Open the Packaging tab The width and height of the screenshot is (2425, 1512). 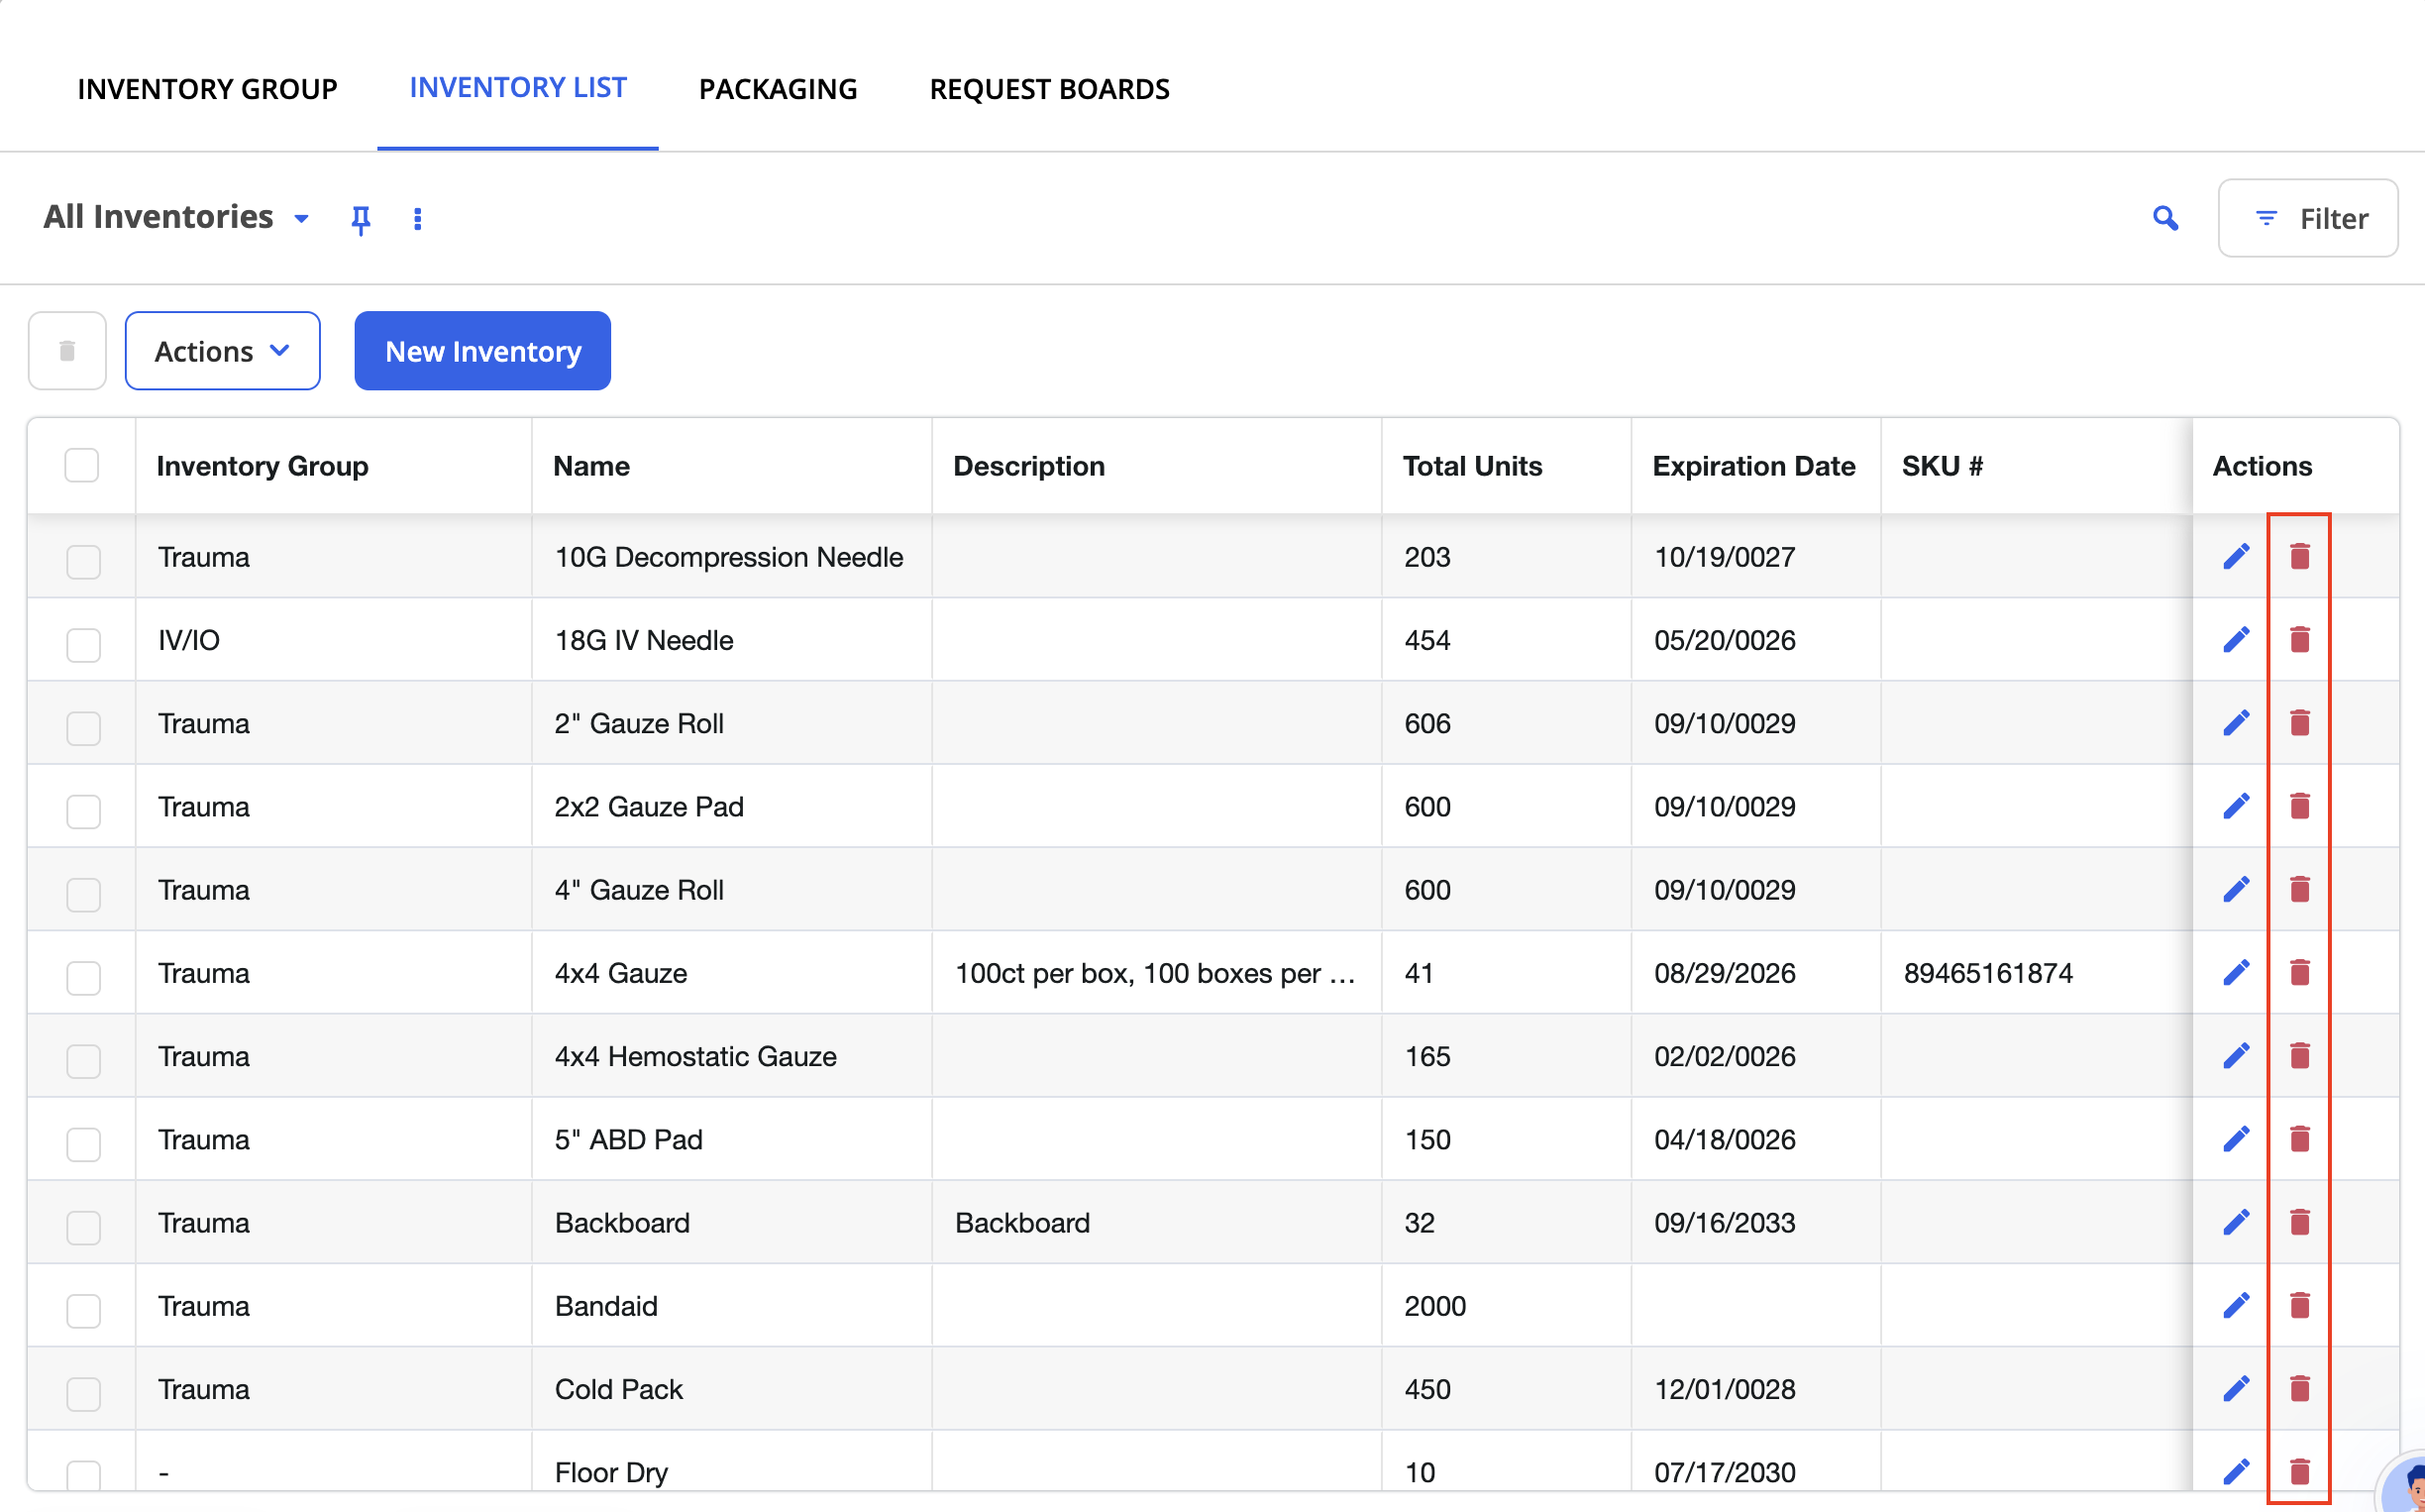[778, 89]
